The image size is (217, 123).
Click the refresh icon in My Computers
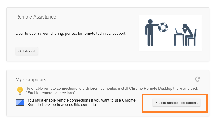198,79
